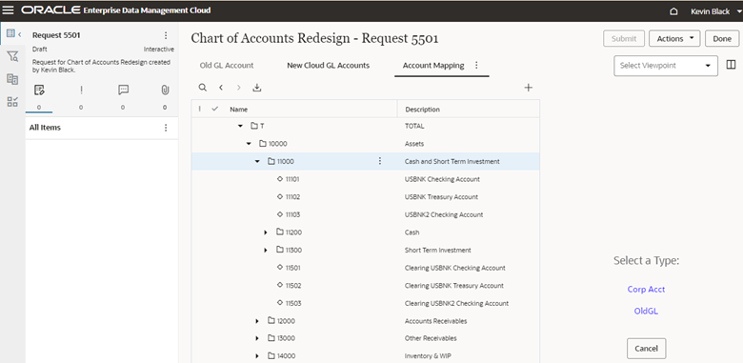Switch to New Cloud GL Accounts tab
Viewport: 743px width, 363px height.
[x=328, y=66]
